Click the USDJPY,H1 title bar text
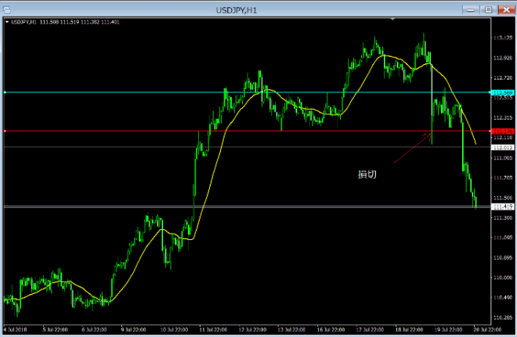 [258, 9]
